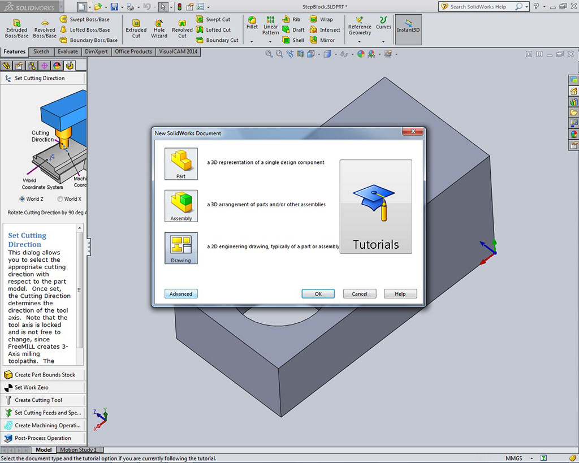Open the Hole Wizard tool
Viewport: 579px width, 463px height.
pyautogui.click(x=159, y=29)
